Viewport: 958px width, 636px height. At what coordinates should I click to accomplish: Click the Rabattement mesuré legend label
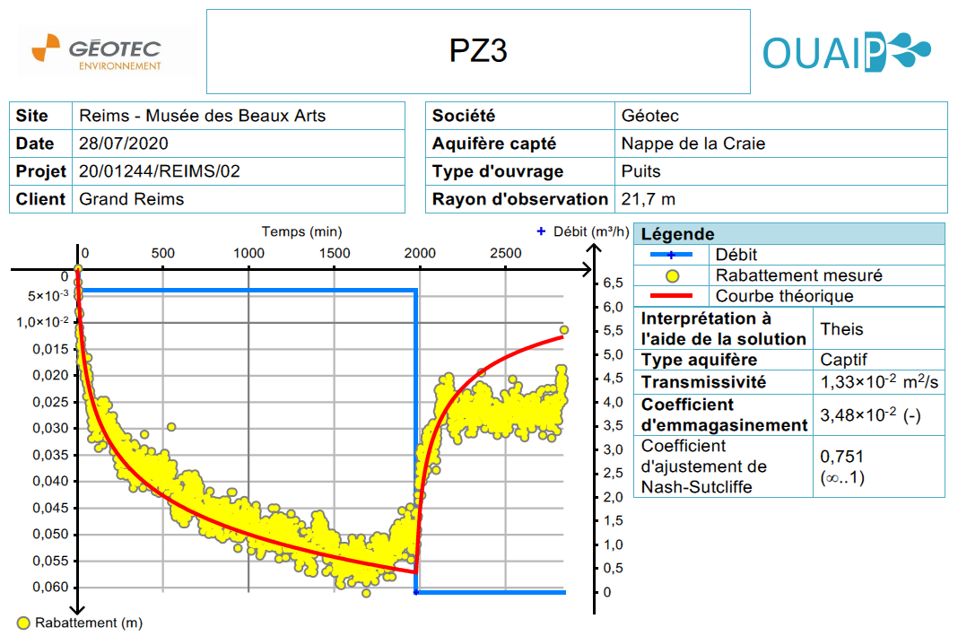798,275
